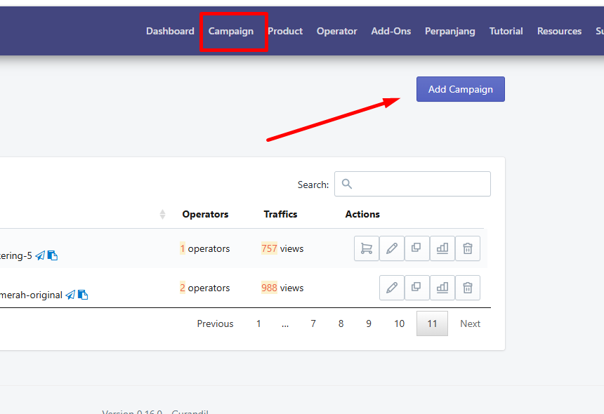
Task: Delete the merah-original campaign
Action: [x=468, y=288]
